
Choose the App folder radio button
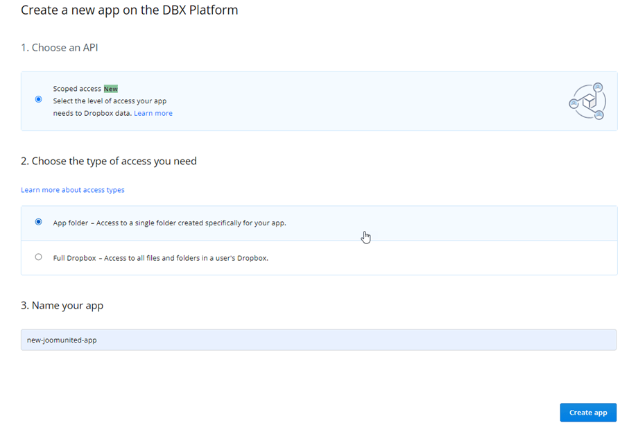[38, 223]
